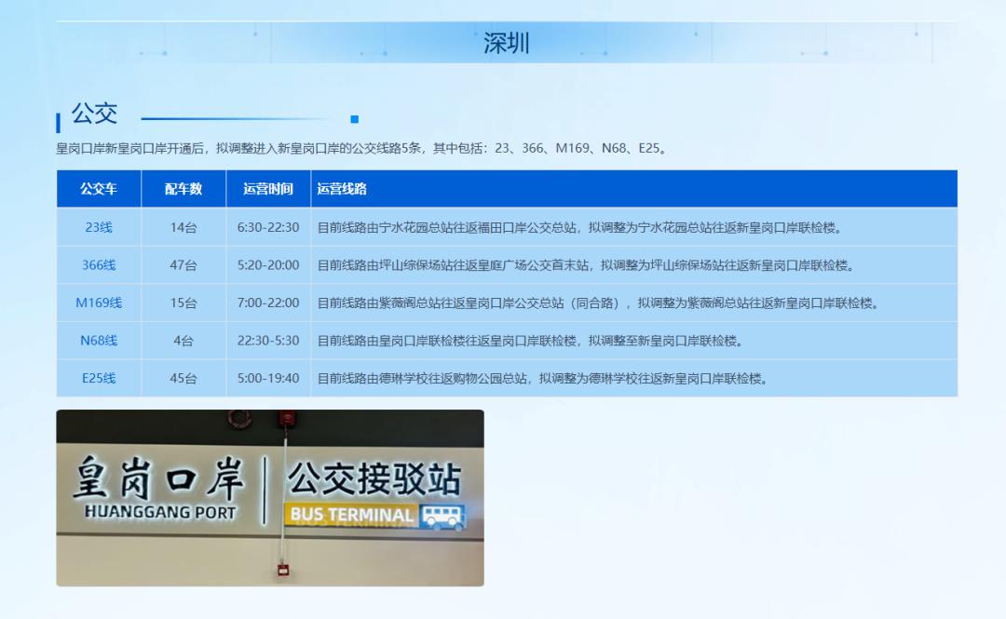Select the 5:00-19:40 operating time cell

(x=268, y=379)
